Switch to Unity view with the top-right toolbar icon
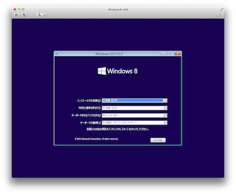The width and height of the screenshot is (236, 194). (x=219, y=15)
